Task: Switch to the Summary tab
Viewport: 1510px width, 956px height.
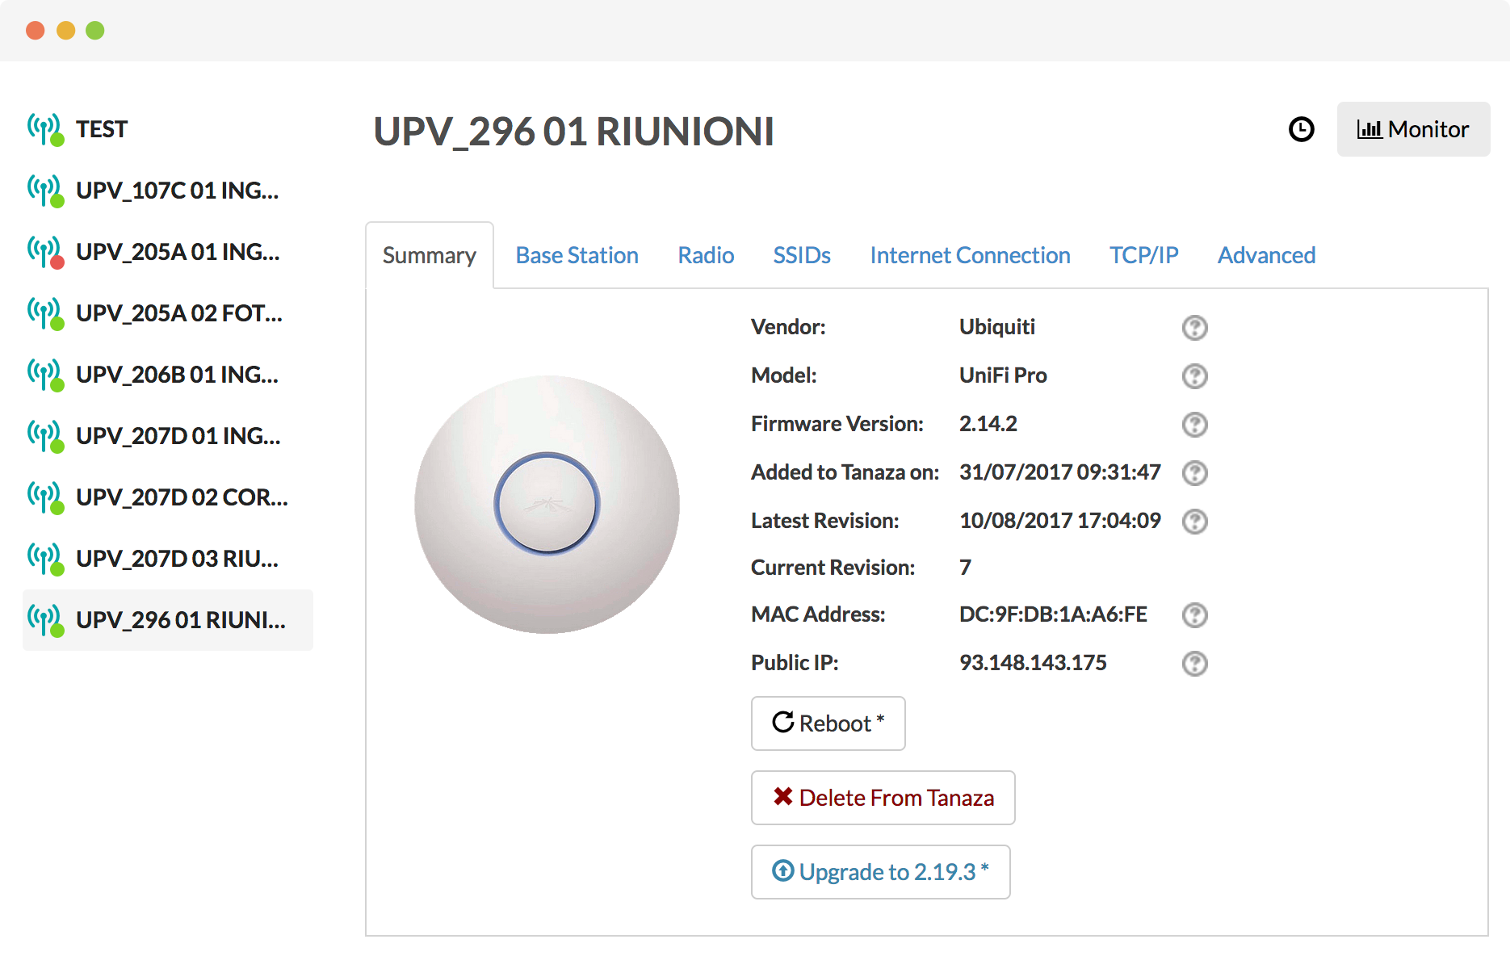Action: click(x=430, y=255)
